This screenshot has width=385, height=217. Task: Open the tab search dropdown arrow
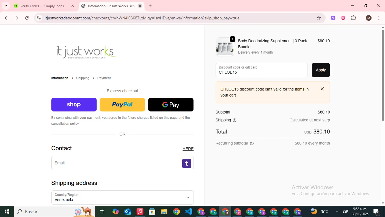point(6,6)
